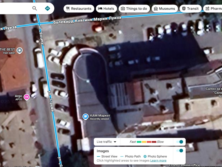Show Hotels on the map
Image resolution: width=222 pixels, height=167 pixels.
click(x=106, y=9)
